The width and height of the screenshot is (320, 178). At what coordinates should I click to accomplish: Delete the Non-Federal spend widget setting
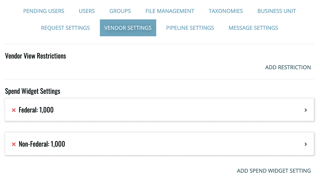point(14,144)
